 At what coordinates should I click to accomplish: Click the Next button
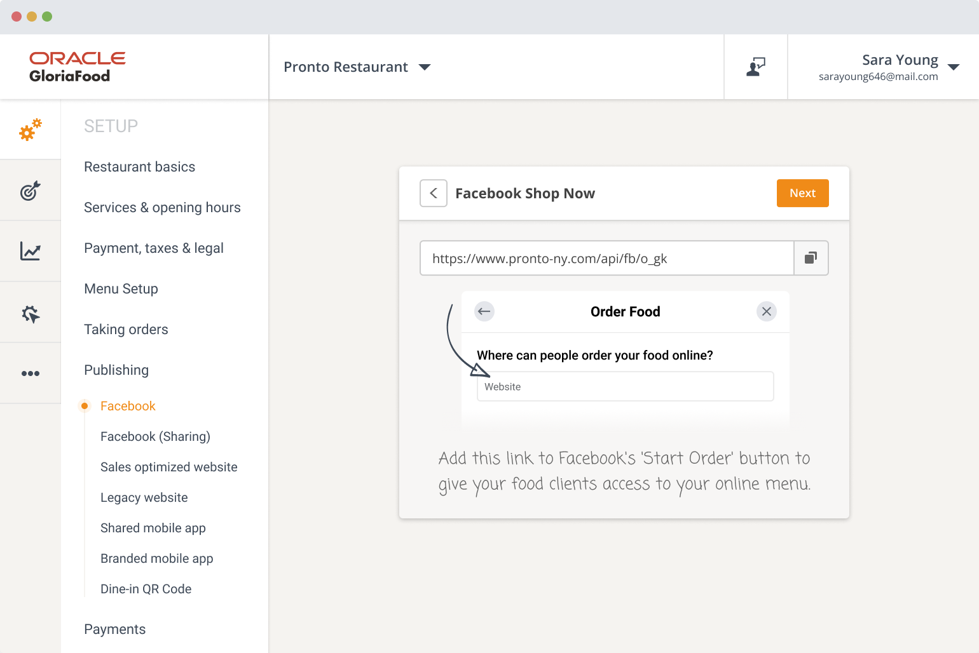[802, 192]
